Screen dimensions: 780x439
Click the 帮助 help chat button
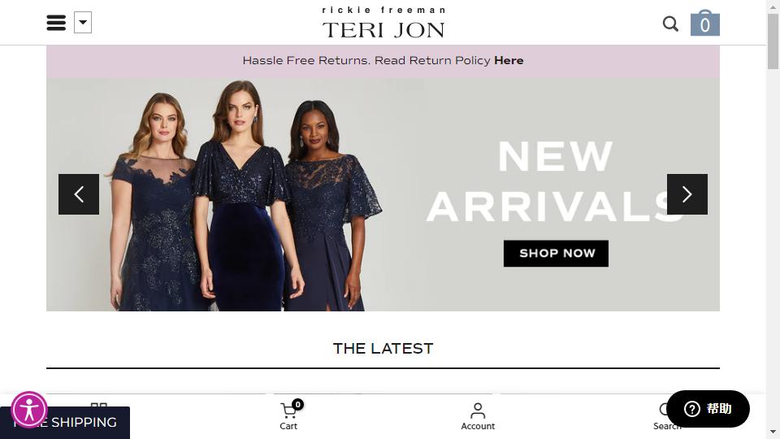[708, 409]
